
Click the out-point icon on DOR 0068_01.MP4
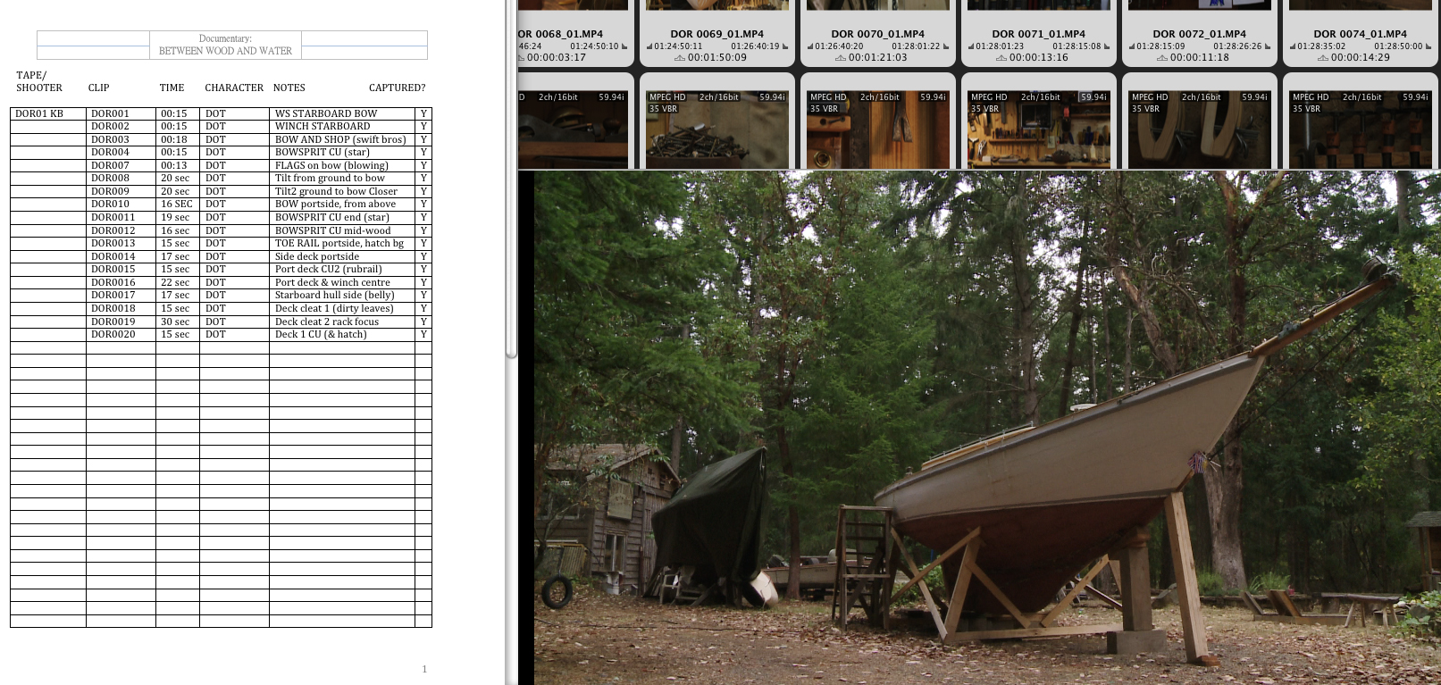tap(624, 46)
